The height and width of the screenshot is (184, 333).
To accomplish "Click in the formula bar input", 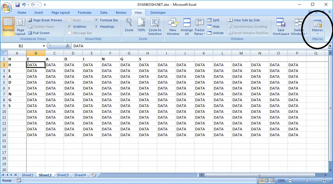I will (200, 46).
